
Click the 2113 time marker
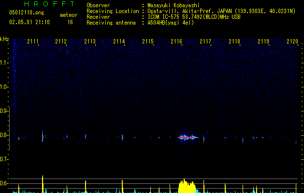[x=90, y=41]
